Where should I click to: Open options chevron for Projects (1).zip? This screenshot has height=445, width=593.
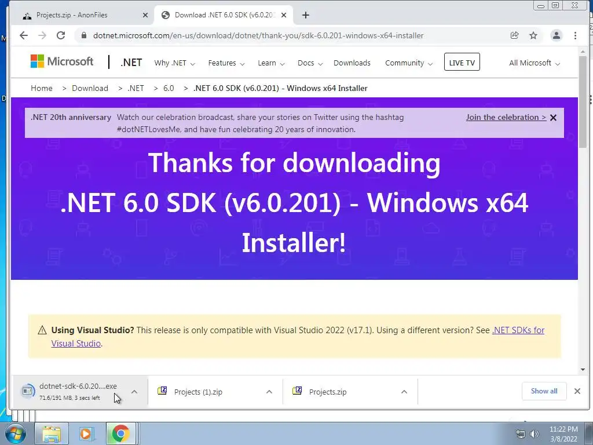coord(269,392)
